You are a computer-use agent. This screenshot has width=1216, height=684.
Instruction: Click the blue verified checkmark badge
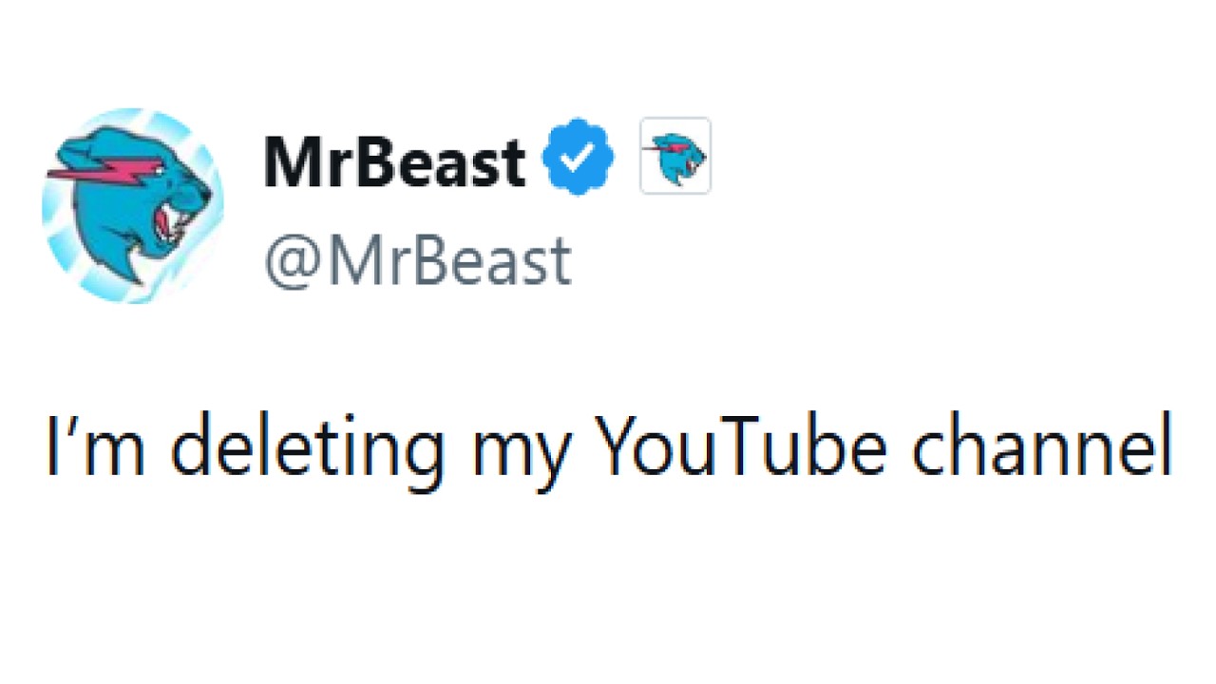579,158
